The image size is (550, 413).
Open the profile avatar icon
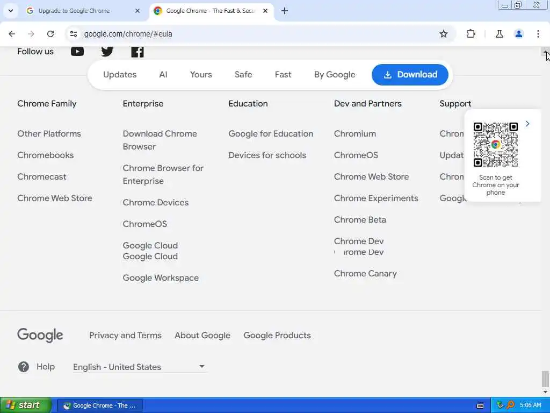[518, 34]
